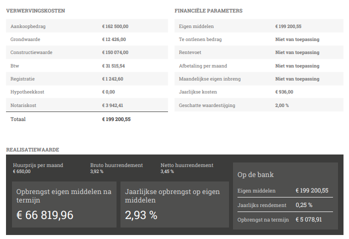Image resolution: width=349 pixels, height=239 pixels.
Task: Select Niet van toepassing beside Rentevoet
Action: (x=297, y=52)
